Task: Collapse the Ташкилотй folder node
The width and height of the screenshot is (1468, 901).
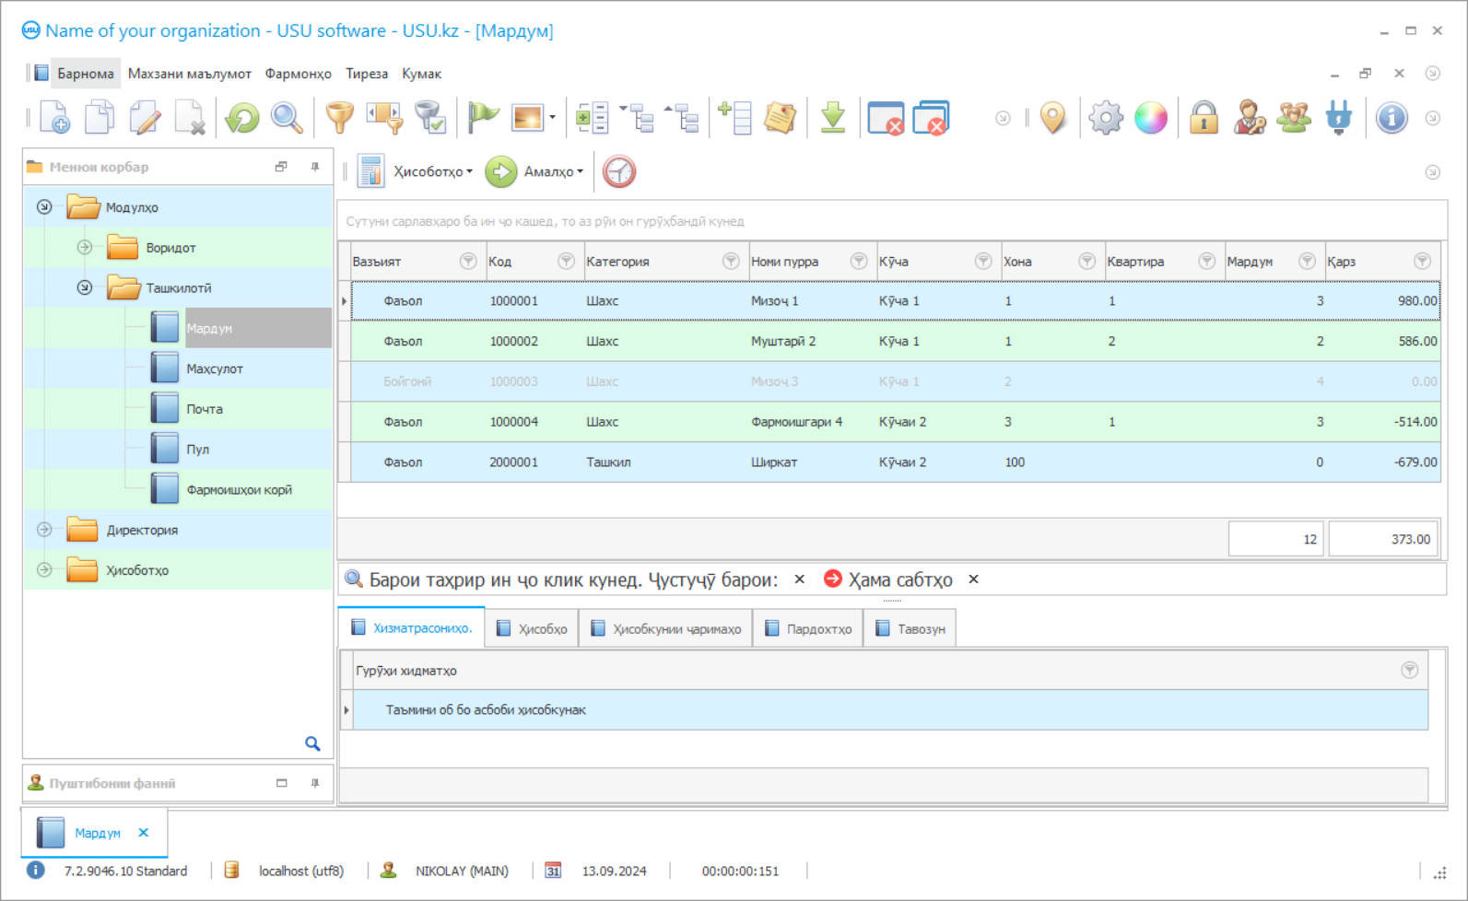Action: pos(85,287)
